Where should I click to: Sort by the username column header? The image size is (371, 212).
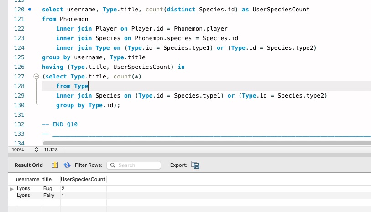click(x=28, y=180)
